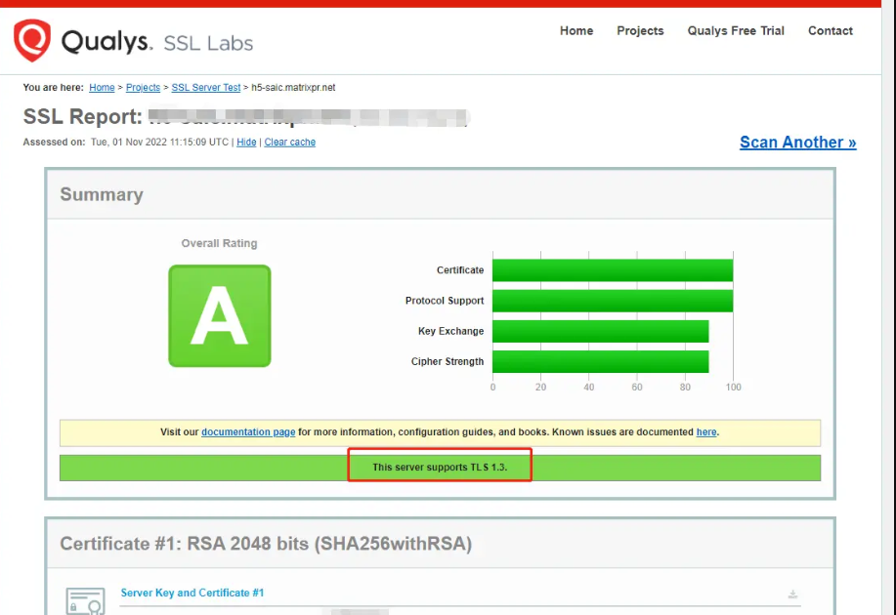
Task: Click the 'Overall Rating' label
Action: coord(220,243)
